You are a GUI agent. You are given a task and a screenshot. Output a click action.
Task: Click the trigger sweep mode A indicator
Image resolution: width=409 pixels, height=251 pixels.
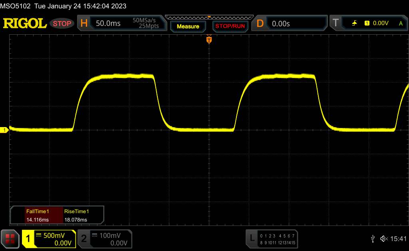point(401,24)
